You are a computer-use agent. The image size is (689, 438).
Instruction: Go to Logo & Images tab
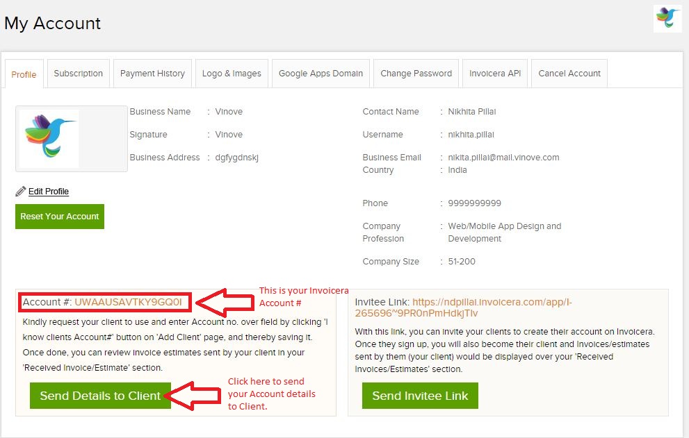(x=232, y=74)
